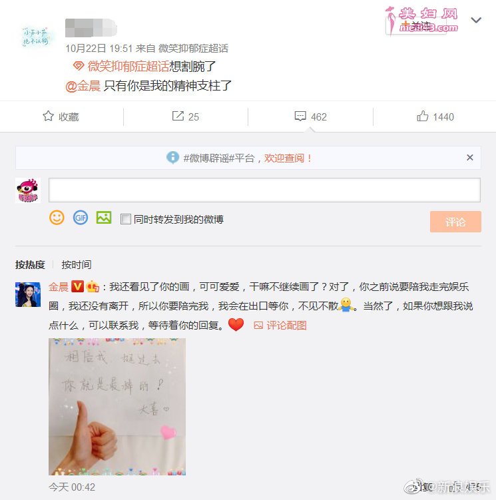Like the post with the thumbs-up icon

tap(423, 116)
